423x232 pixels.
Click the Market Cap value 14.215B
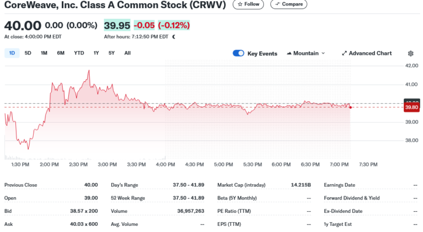[301, 185]
